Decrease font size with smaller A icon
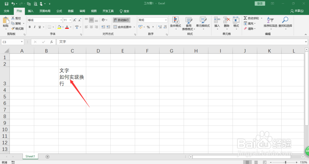Viewport: 309px width, 164px height. point(80,20)
